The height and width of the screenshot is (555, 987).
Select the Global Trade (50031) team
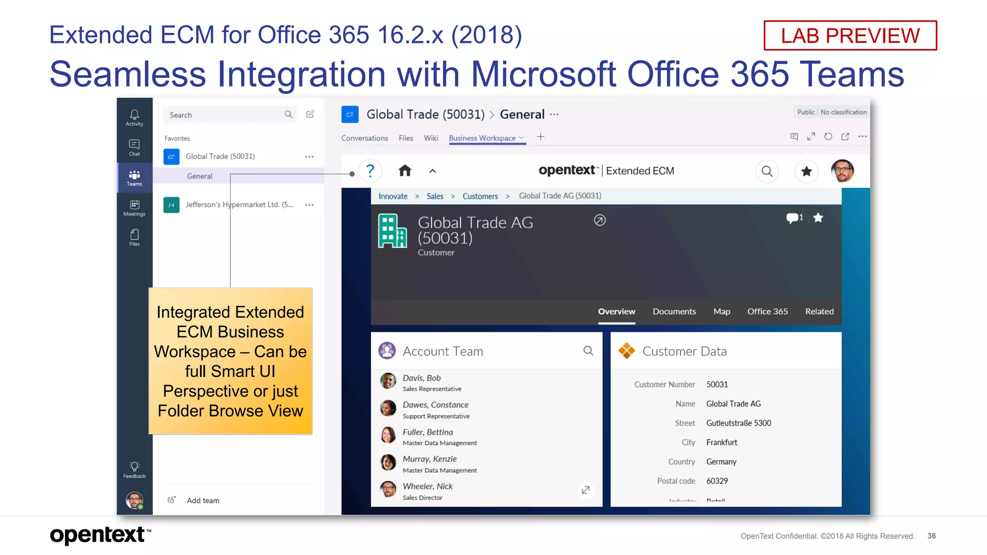[220, 156]
